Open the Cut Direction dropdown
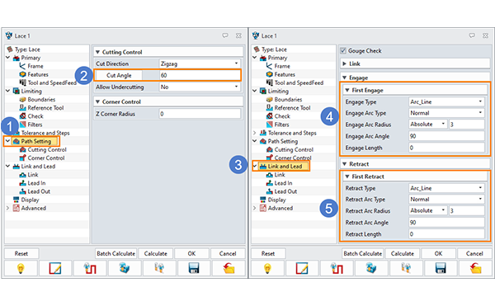Viewport: 495px width, 306px height. pos(200,64)
